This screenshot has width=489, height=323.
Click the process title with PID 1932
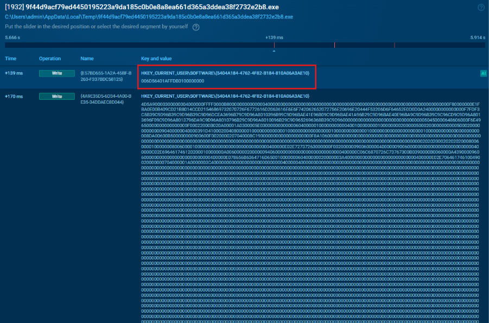[x=142, y=7]
